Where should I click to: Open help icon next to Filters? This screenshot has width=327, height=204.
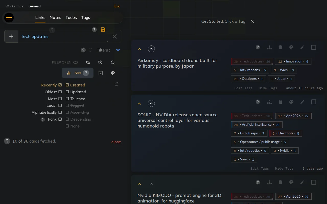[83, 50]
